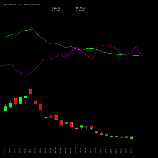Click the 31 Oct date label
This screenshot has width=158, height=158.
coord(10,150)
